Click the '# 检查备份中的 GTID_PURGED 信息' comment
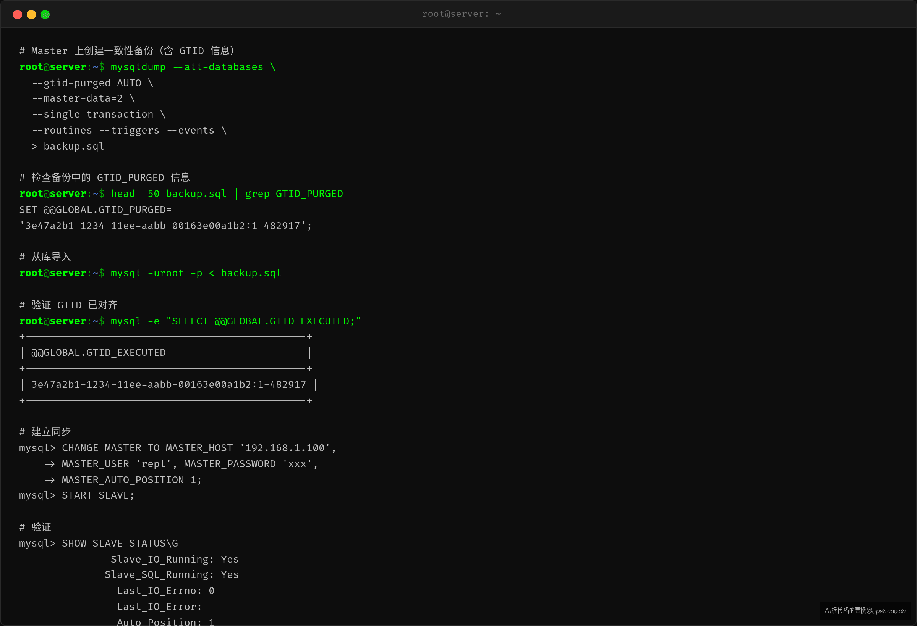Image resolution: width=917 pixels, height=626 pixels. [105, 177]
